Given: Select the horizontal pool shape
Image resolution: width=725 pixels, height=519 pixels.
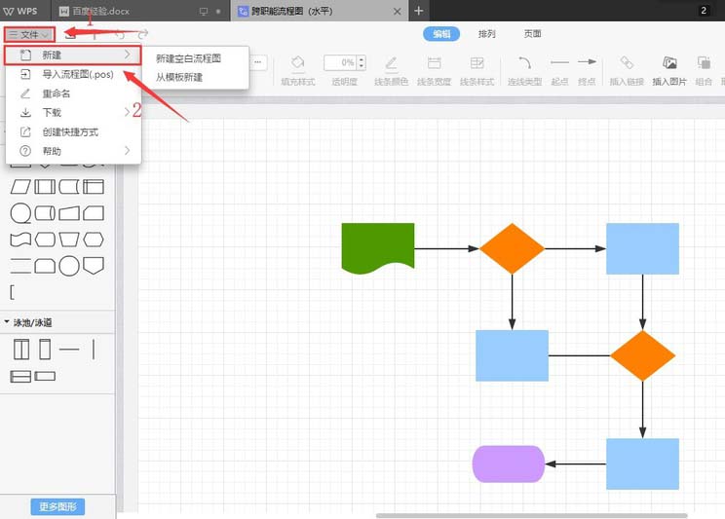Looking at the screenshot, I should tap(20, 376).
